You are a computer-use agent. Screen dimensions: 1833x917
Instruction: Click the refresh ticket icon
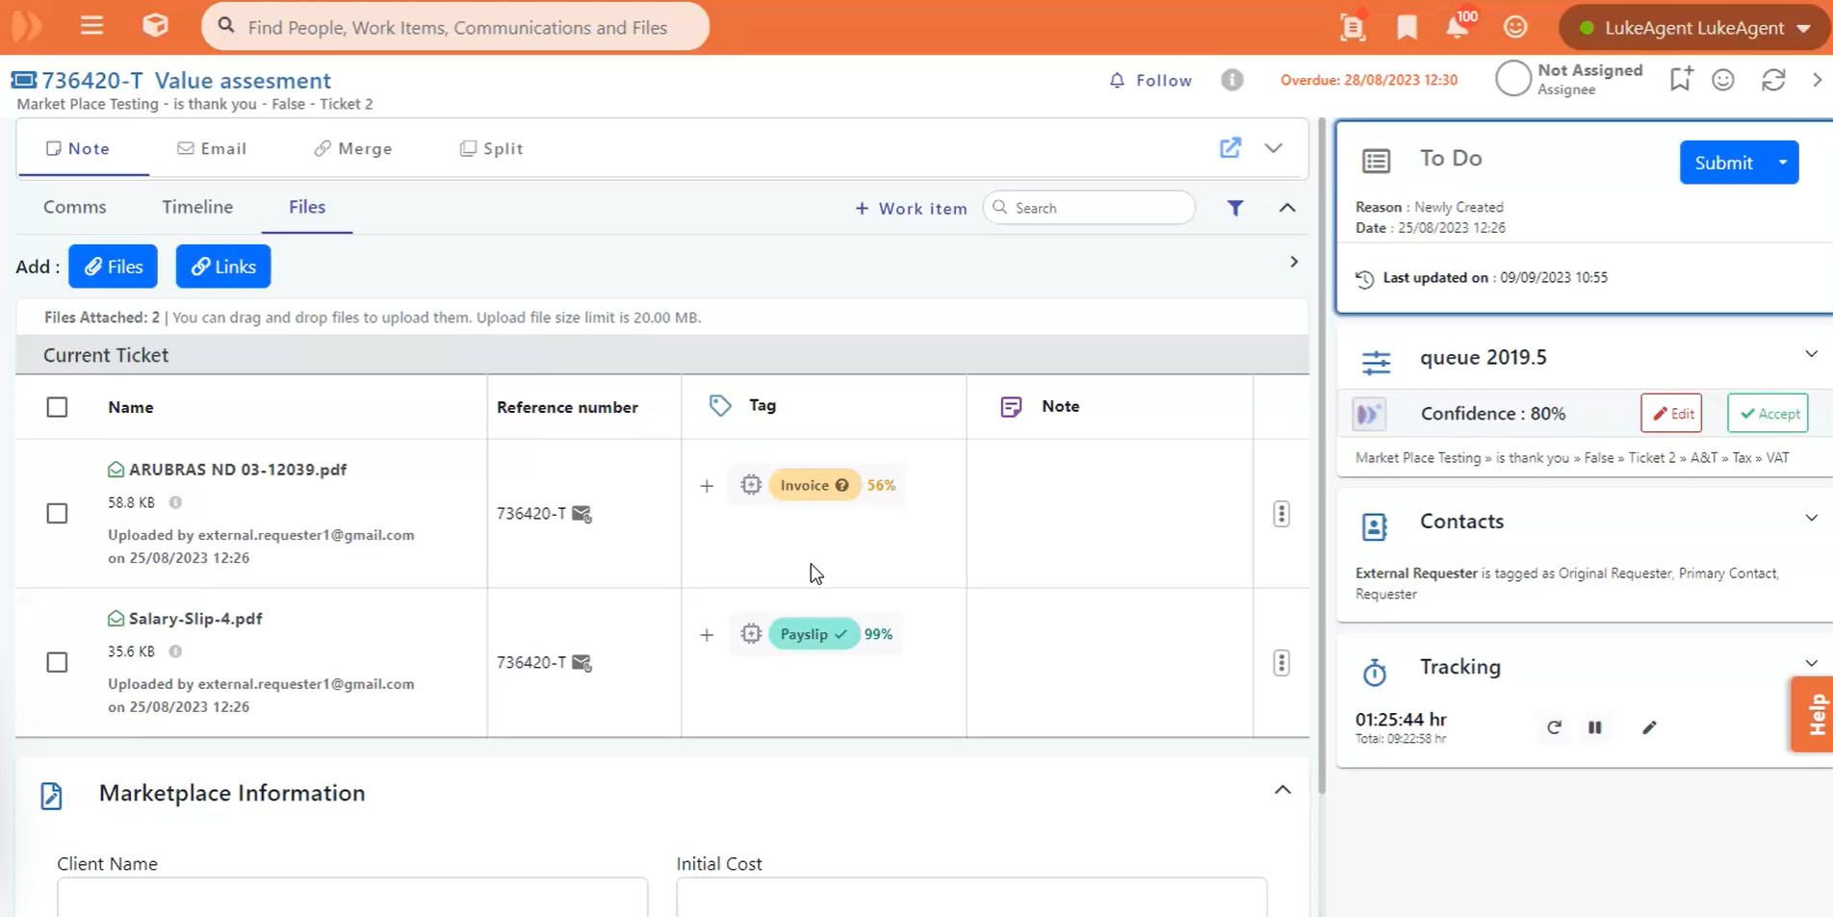pyautogui.click(x=1773, y=80)
